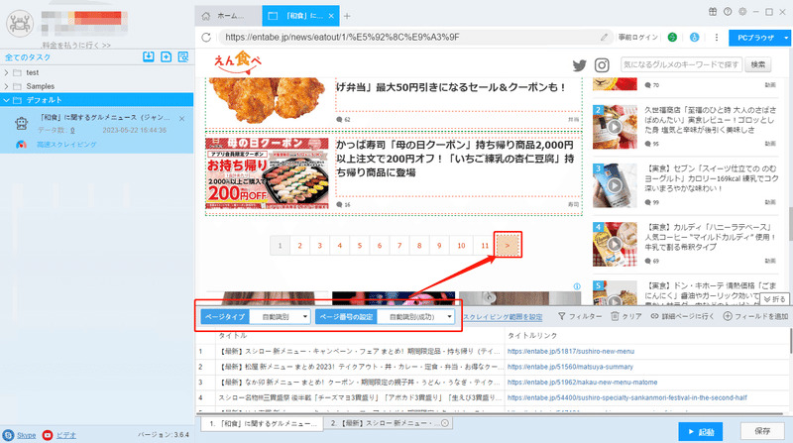Click 事前ログイン button
The width and height of the screenshot is (793, 443).
tap(637, 38)
